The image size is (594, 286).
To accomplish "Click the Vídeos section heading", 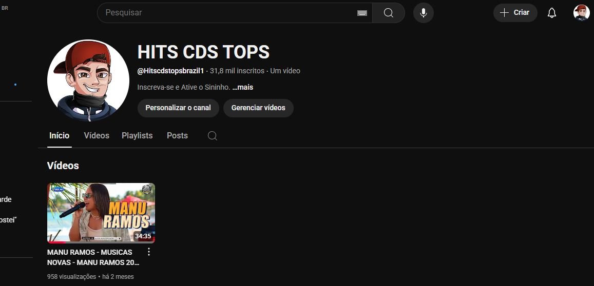I will [x=63, y=166].
